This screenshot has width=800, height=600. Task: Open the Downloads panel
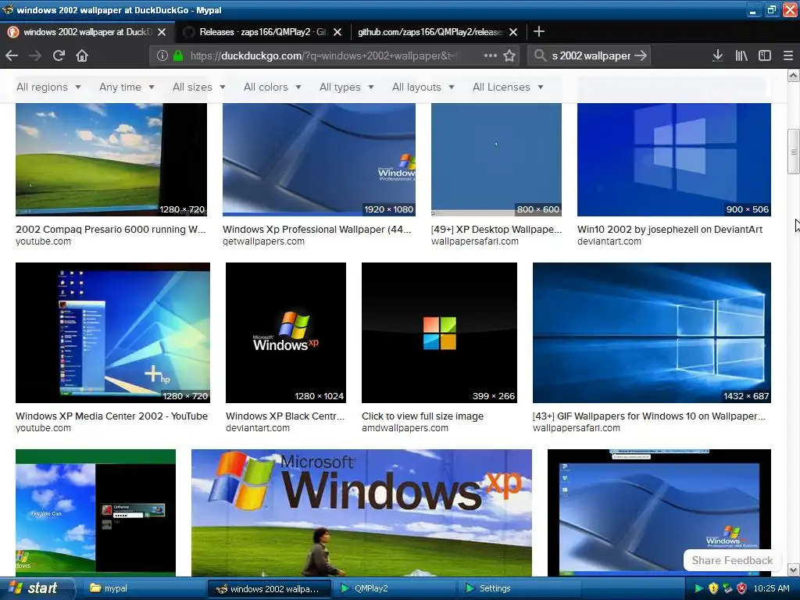click(718, 55)
